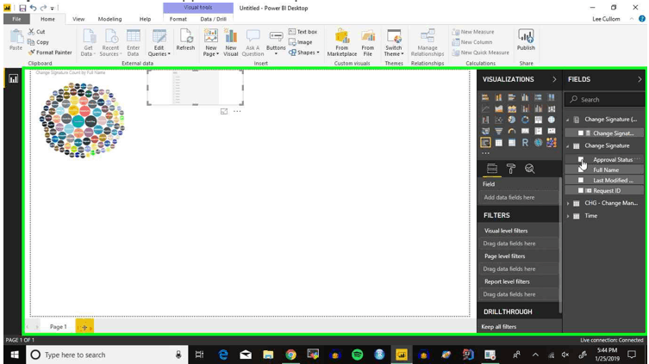Screen dimensions: 649x364
Task: Click the Windows search box
Action: coord(107,355)
